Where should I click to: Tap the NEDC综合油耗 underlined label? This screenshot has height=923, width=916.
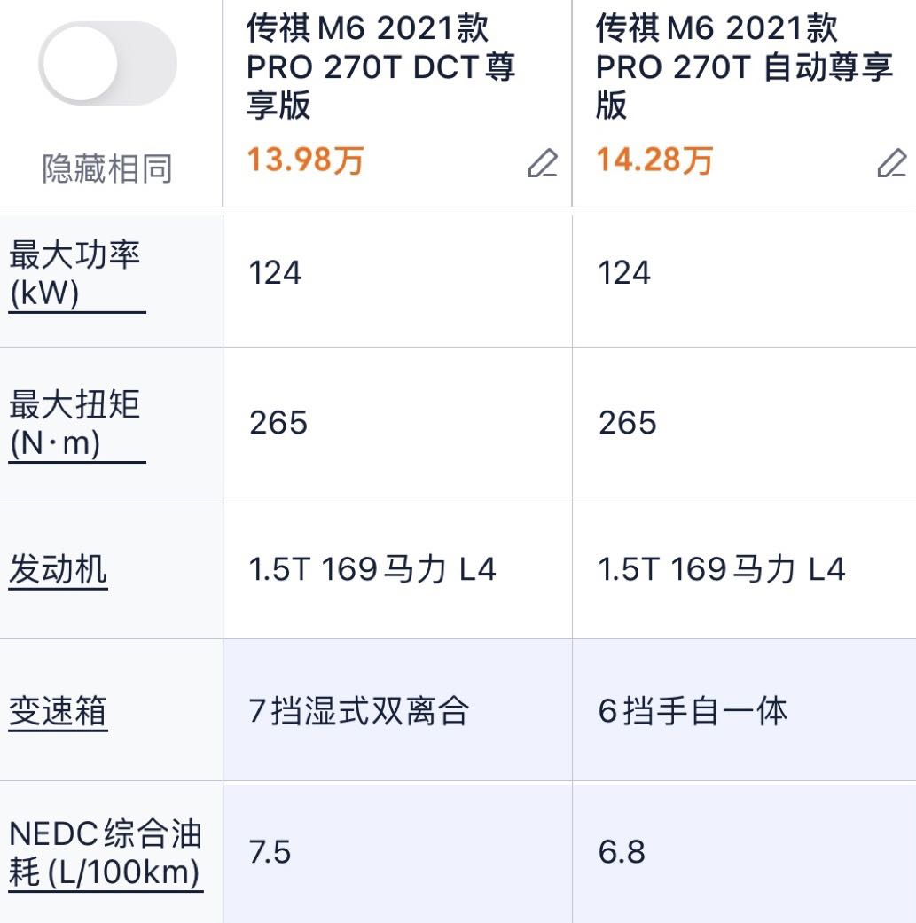click(x=106, y=854)
